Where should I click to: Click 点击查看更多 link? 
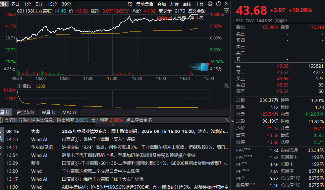(139, 120)
